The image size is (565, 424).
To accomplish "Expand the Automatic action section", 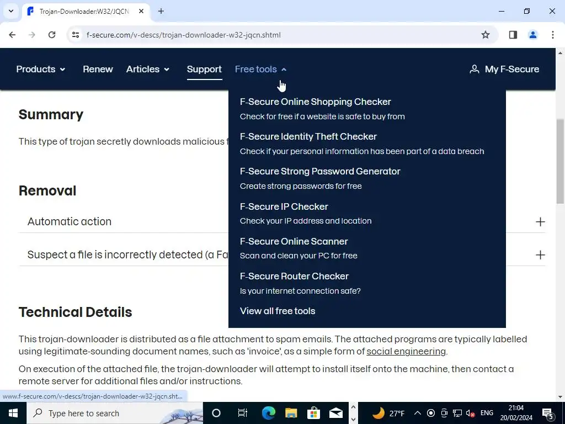I will tap(282, 221).
